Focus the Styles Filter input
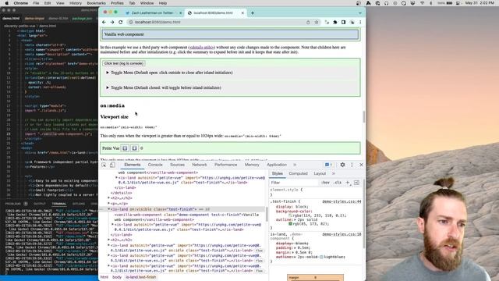 293,183
